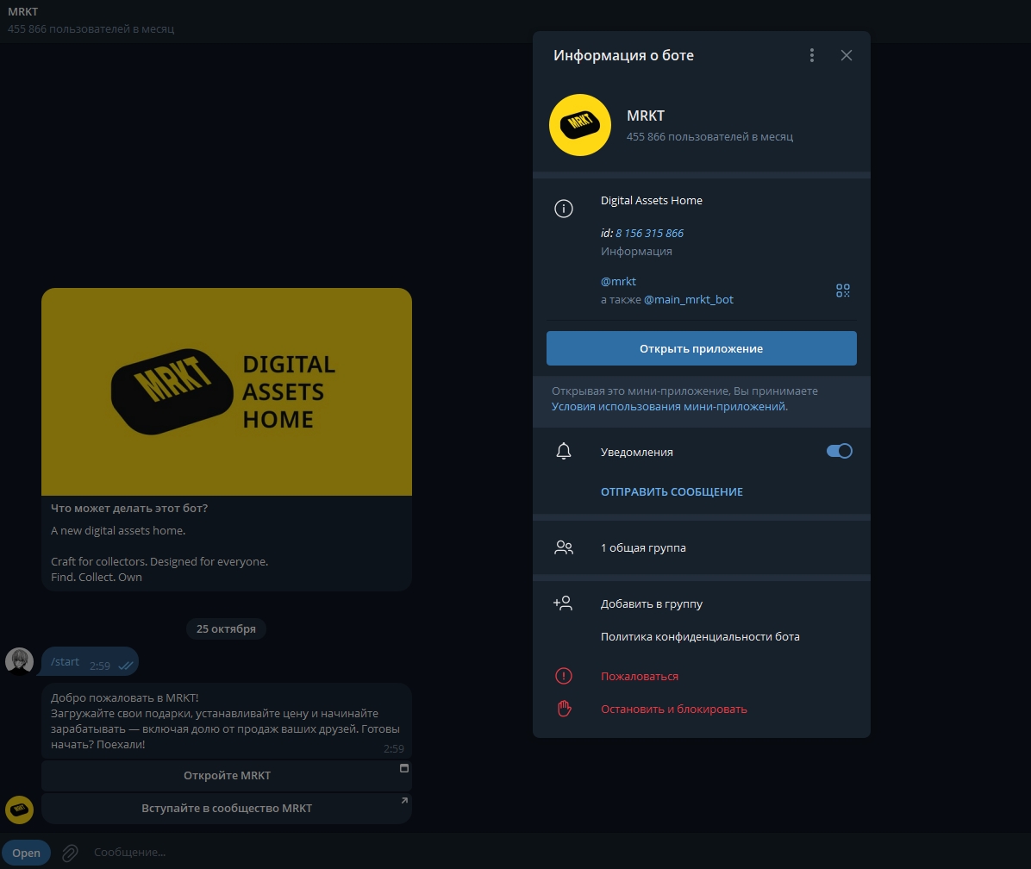Copy the bot id 8 156 315 866
Screen dimensions: 1031x869
coord(649,233)
